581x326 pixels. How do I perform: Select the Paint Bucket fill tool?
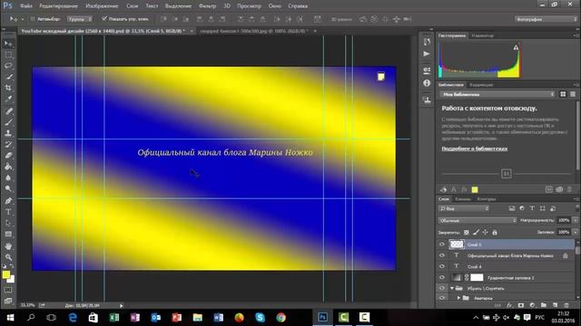pos(8,167)
